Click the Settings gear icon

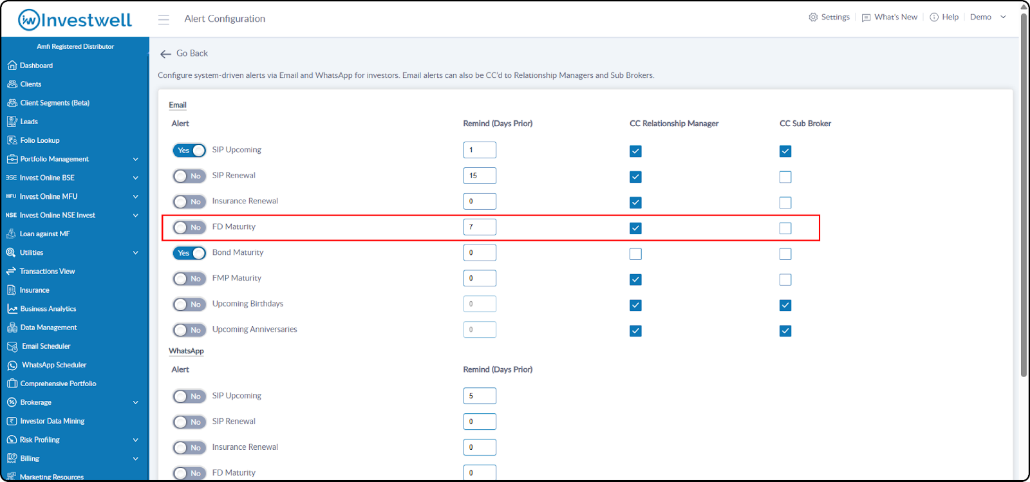coord(813,17)
